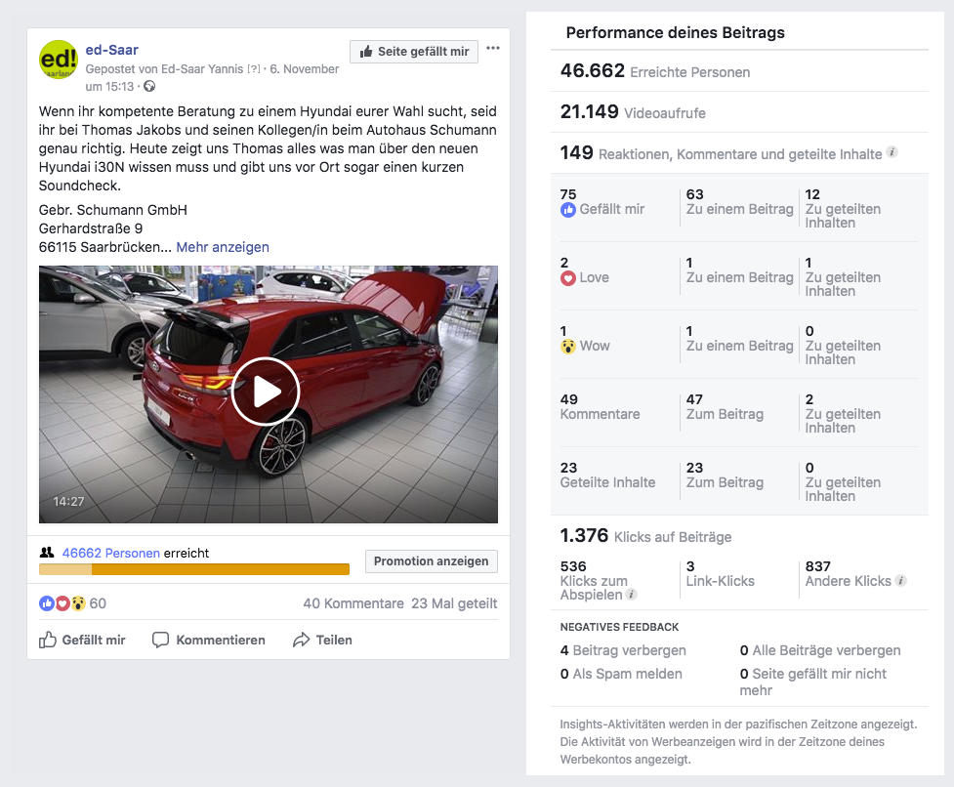The height and width of the screenshot is (787, 954).
Task: Open the ed-Saar page avatar
Action: (59, 60)
